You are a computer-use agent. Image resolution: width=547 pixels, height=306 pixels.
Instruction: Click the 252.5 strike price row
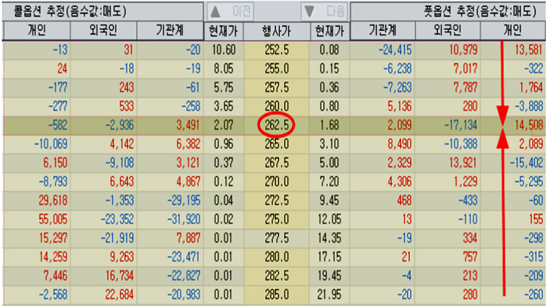pyautogui.click(x=276, y=50)
